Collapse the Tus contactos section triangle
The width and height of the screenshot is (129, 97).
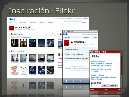point(9,54)
